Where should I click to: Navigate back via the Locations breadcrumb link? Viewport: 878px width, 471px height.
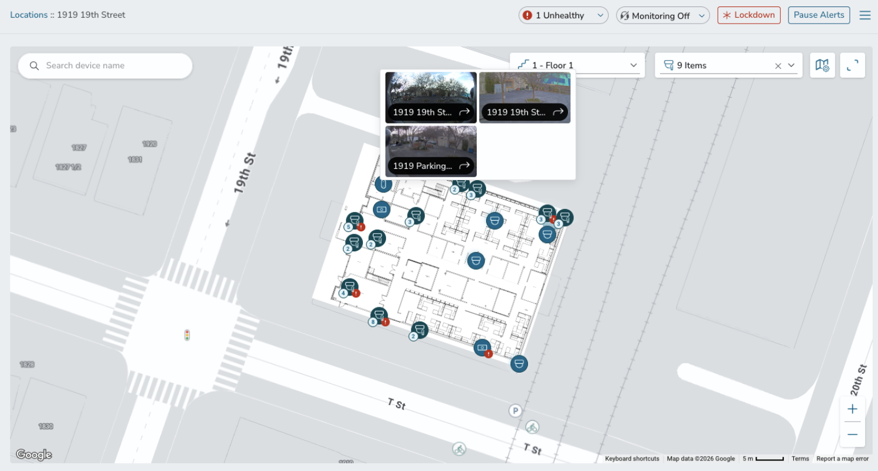point(28,14)
